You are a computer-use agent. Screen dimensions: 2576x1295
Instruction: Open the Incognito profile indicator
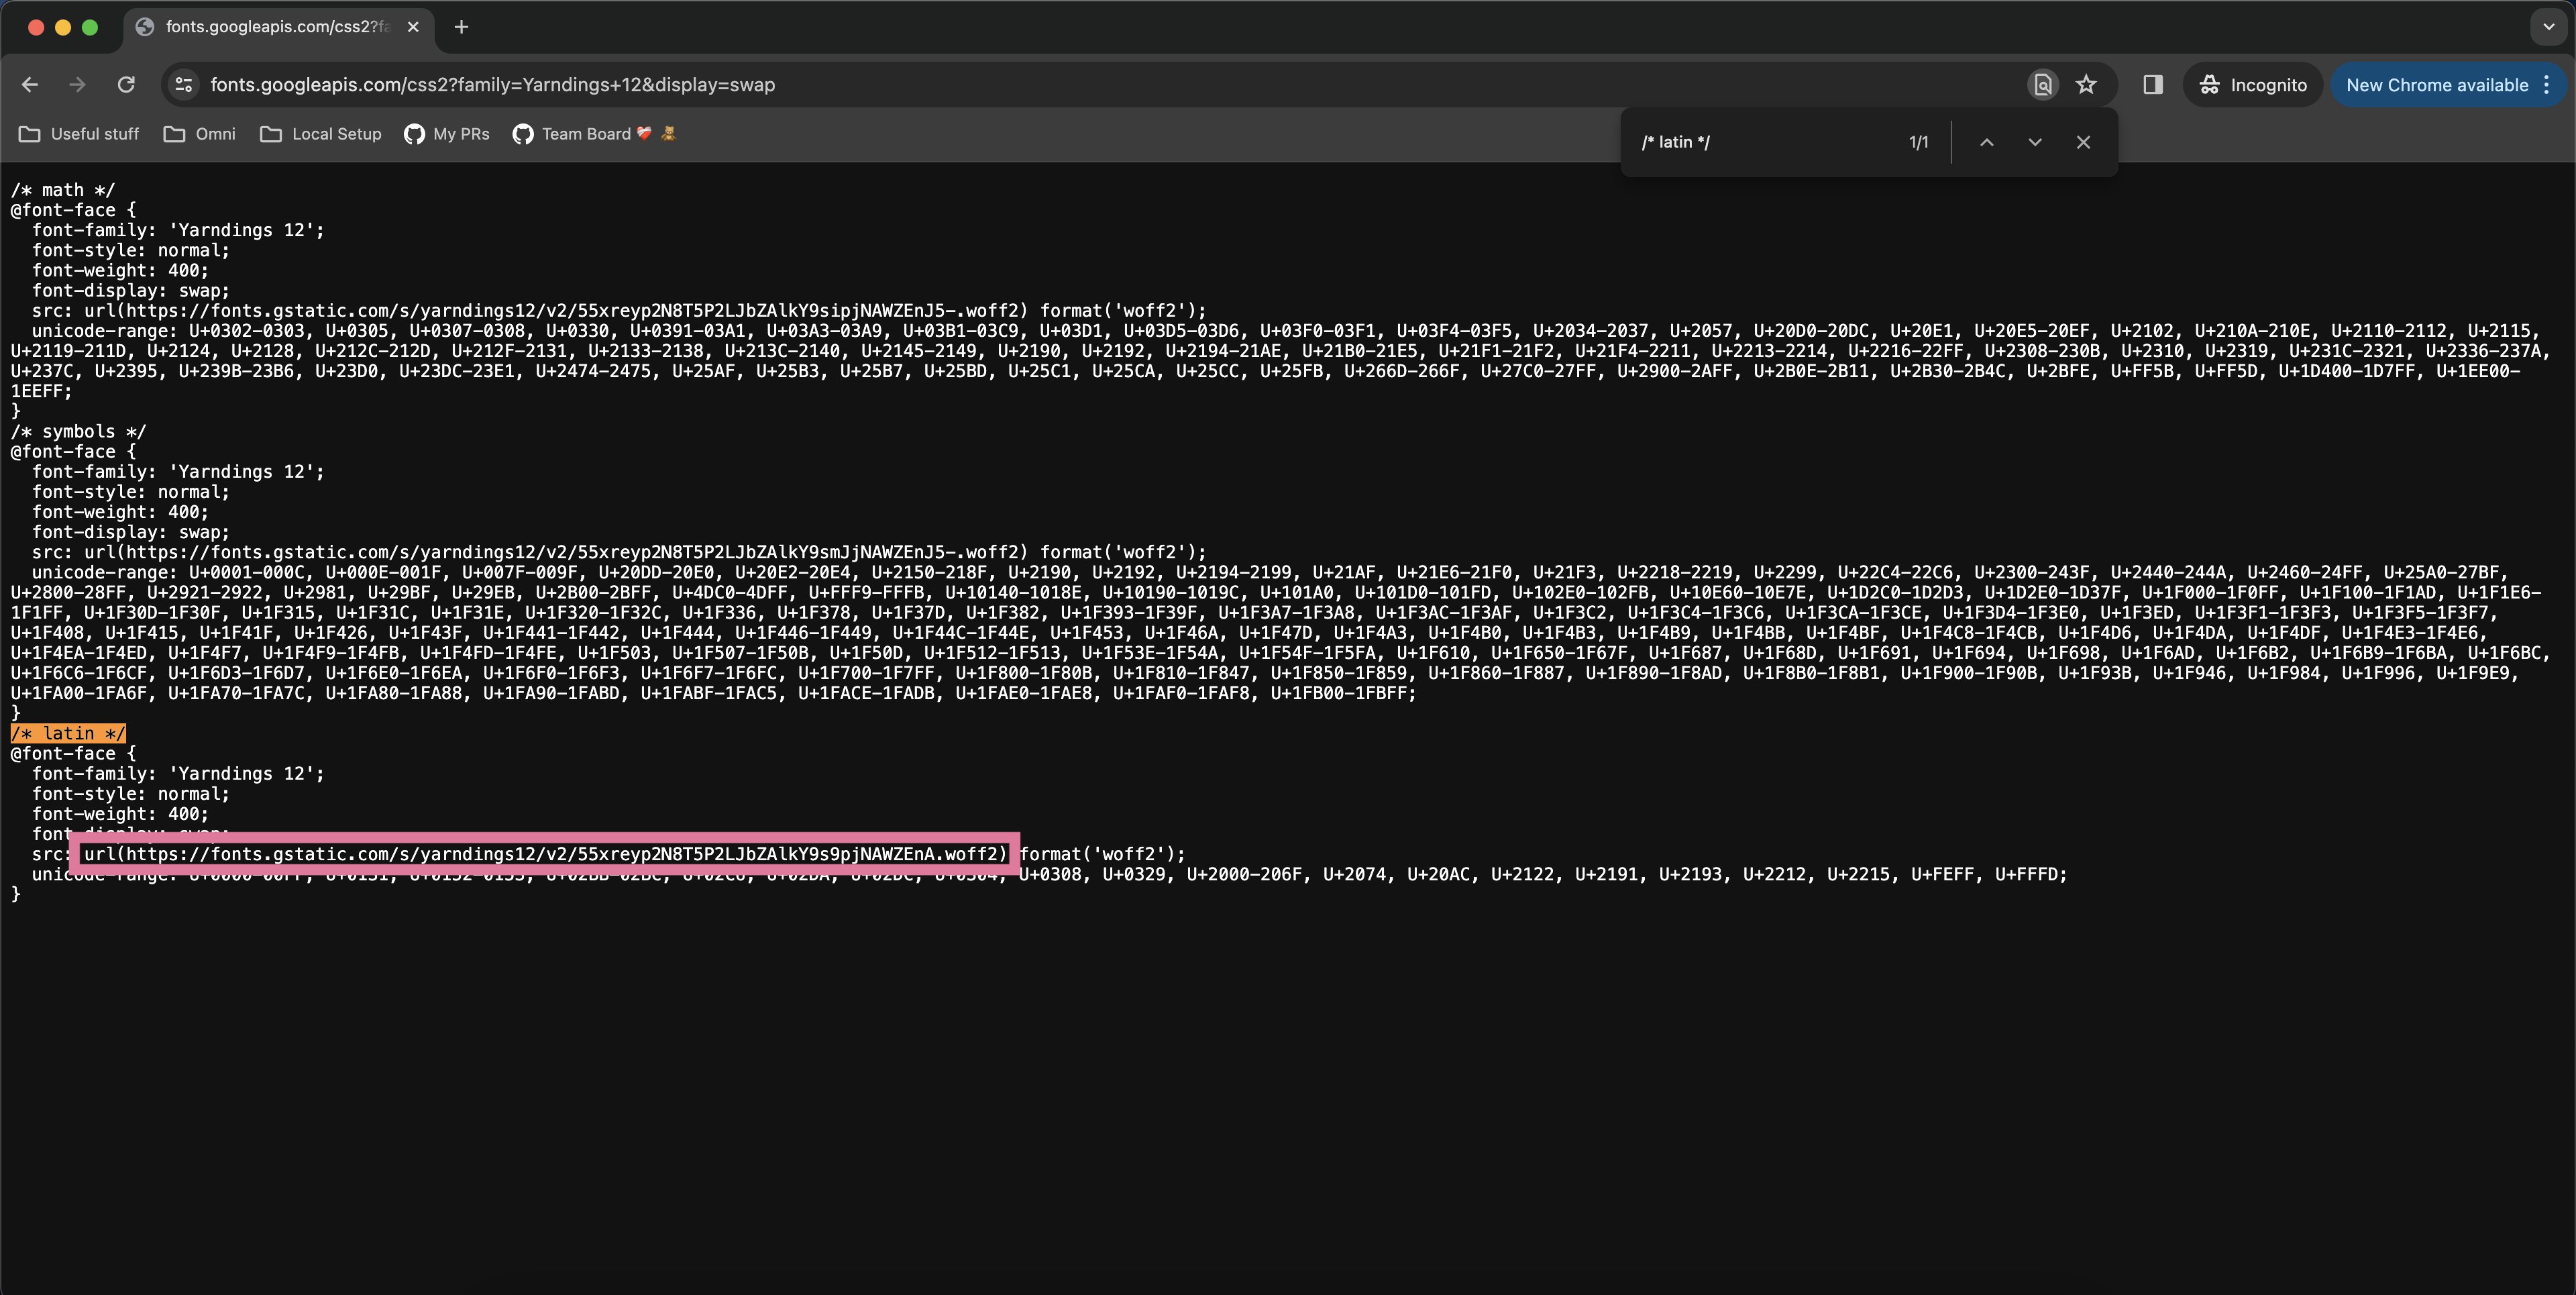point(2252,85)
